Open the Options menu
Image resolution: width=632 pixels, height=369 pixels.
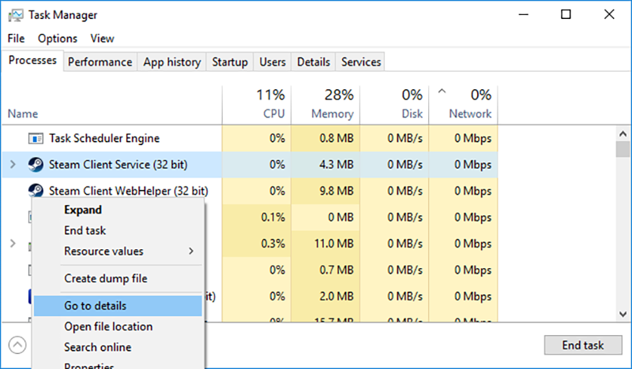[58, 38]
